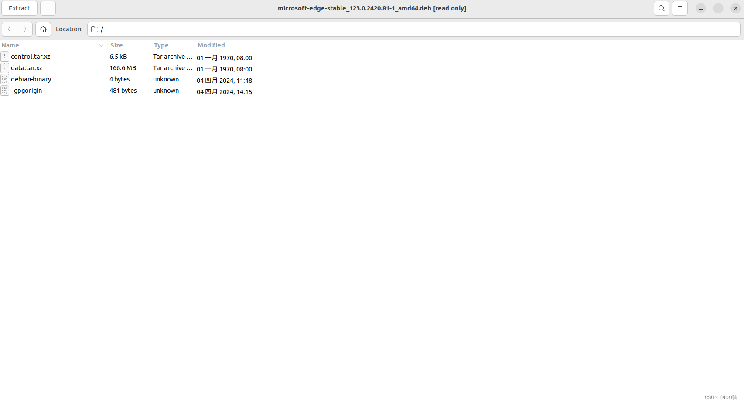Click the microsoft-edge-stable deb window title
Viewport: 744px width, 404px height.
coord(372,8)
